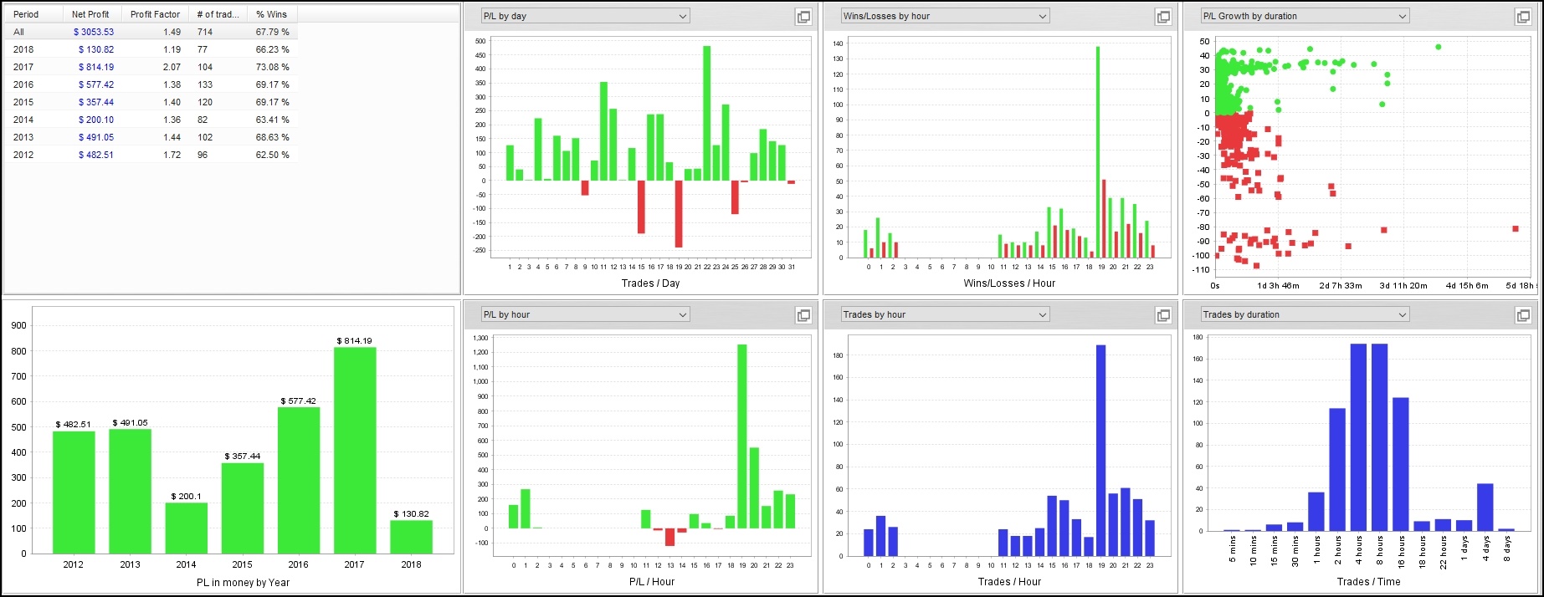Maximize the Wins/Losses by hour chart panel
The height and width of the screenshot is (597, 1544).
coord(1163,17)
